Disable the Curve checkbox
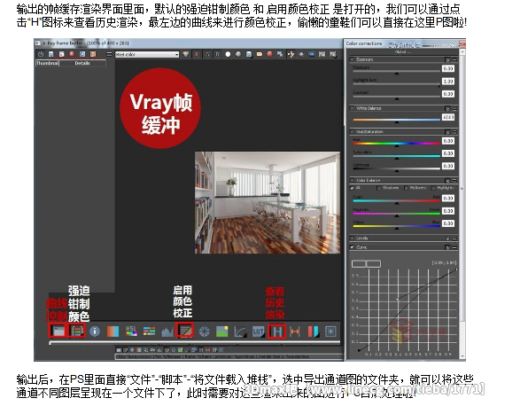Screen dimensions: 520x406 click(x=353, y=247)
